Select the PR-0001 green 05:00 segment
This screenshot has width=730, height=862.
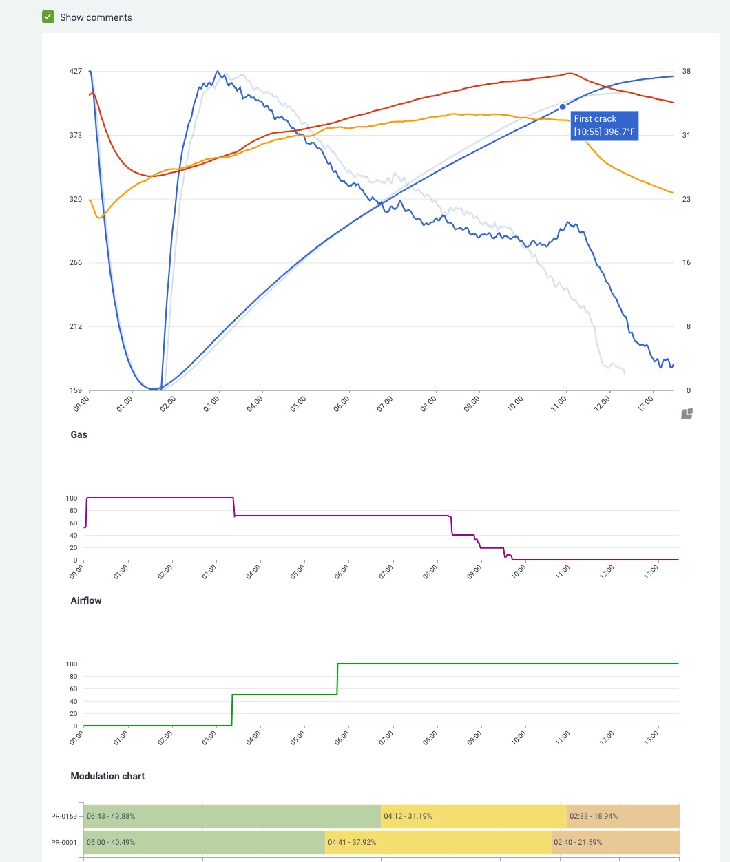tap(204, 842)
